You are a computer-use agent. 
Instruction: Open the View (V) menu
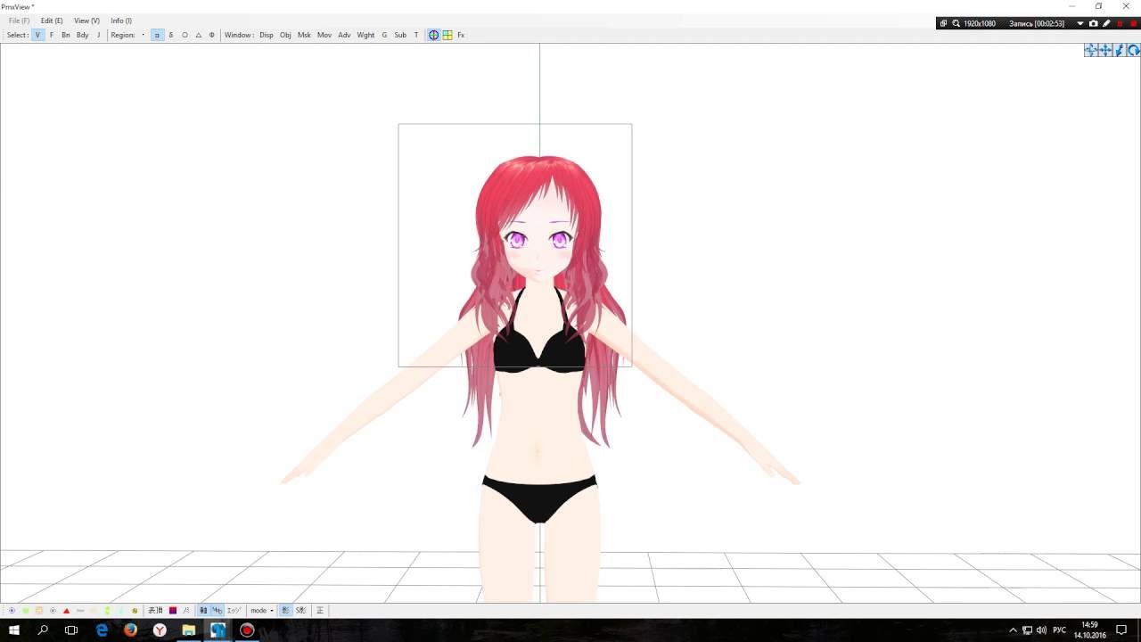pos(86,21)
